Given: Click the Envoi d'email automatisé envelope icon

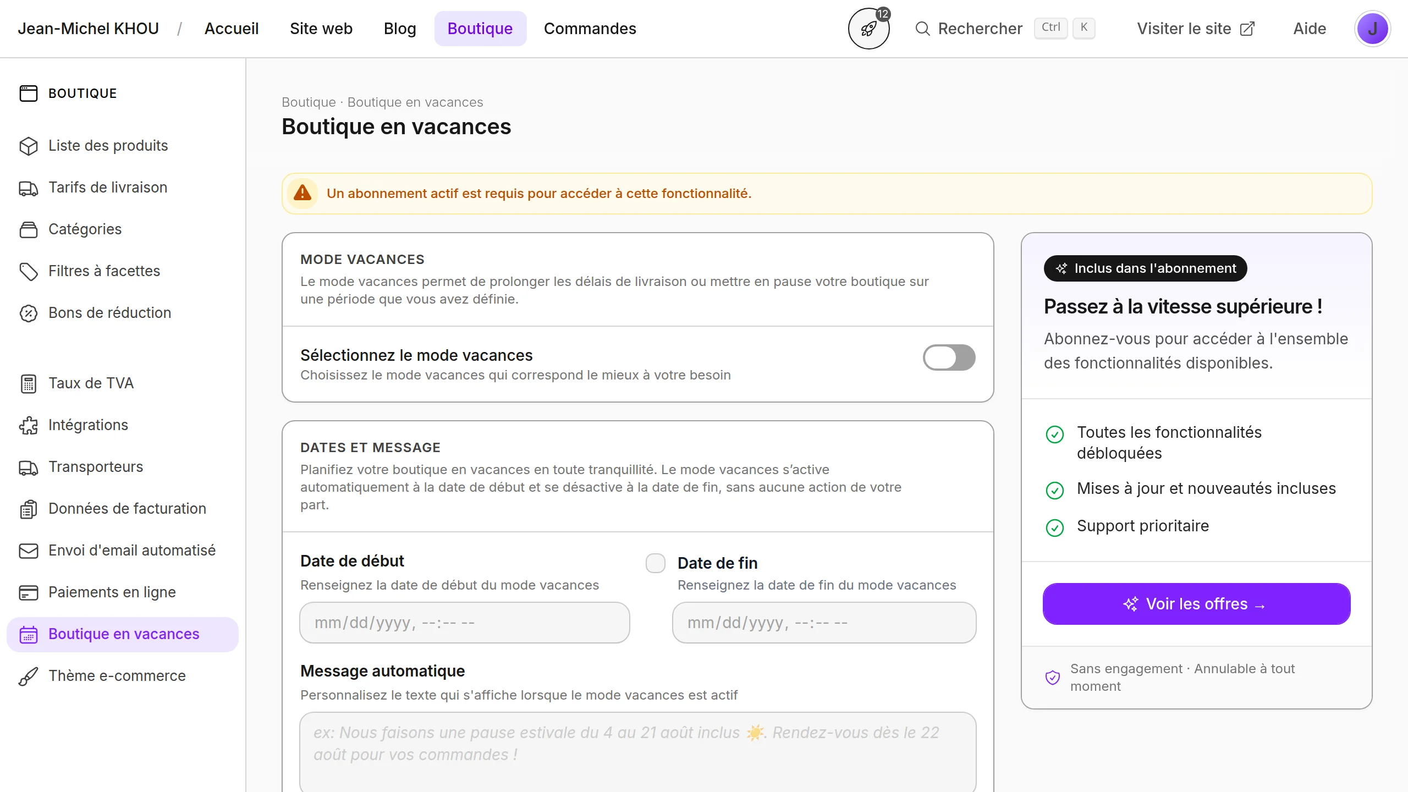Looking at the screenshot, I should point(28,551).
